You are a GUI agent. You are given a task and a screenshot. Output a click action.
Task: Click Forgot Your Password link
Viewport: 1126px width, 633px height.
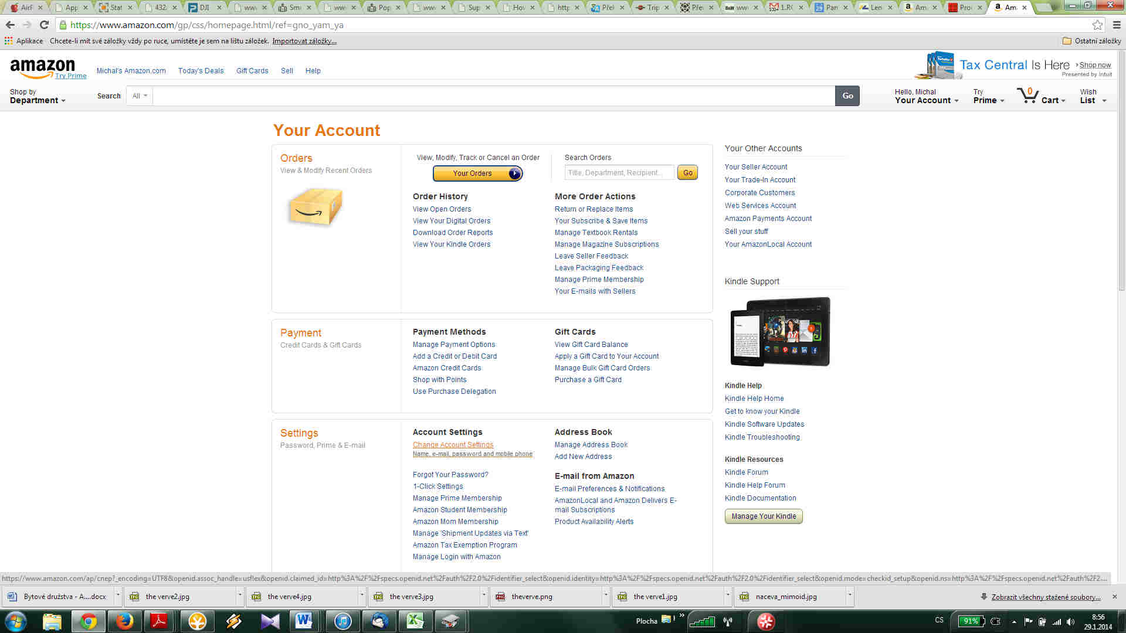pos(450,475)
